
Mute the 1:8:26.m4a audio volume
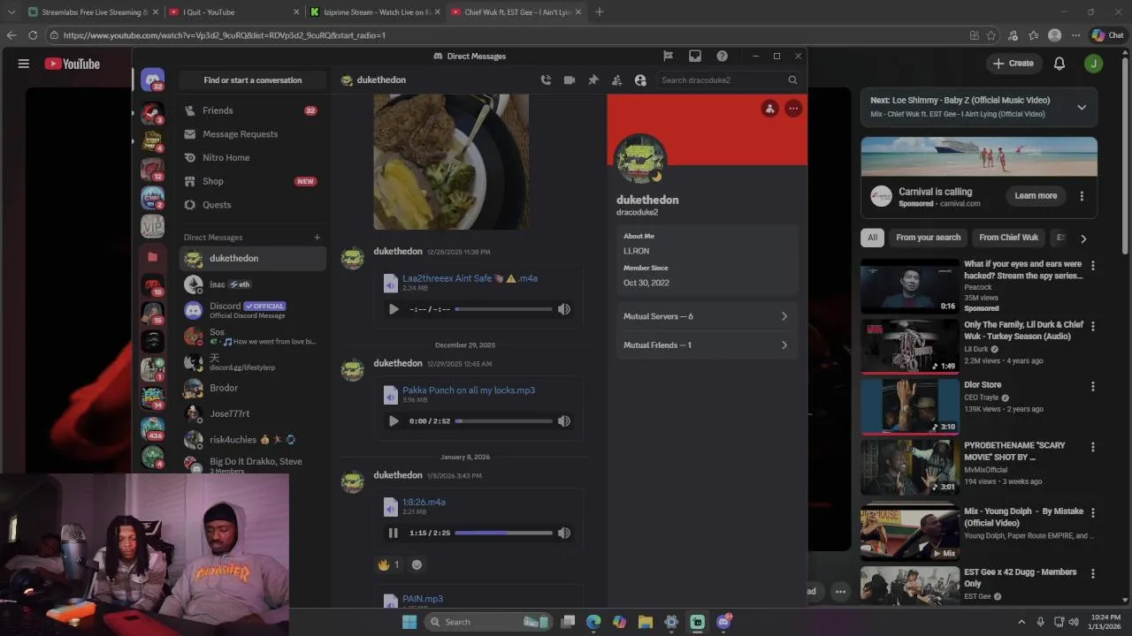pos(564,533)
